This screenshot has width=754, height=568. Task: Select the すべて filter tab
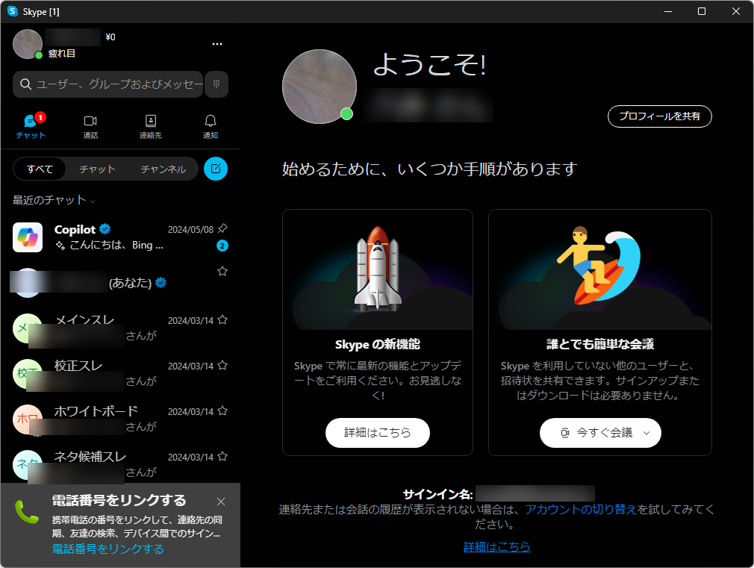(39, 169)
